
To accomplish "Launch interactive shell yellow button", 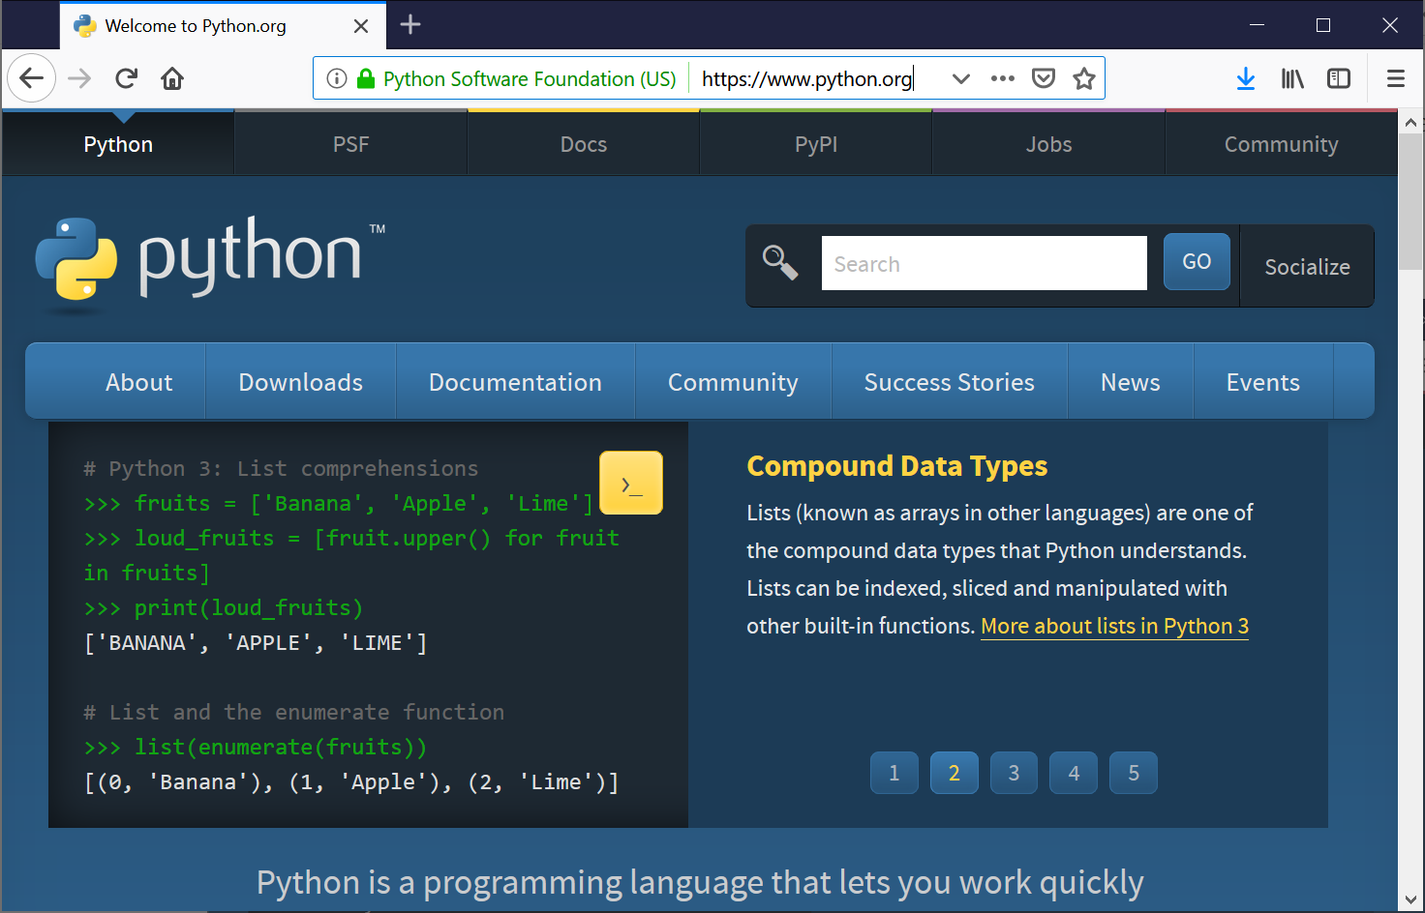I will point(631,483).
